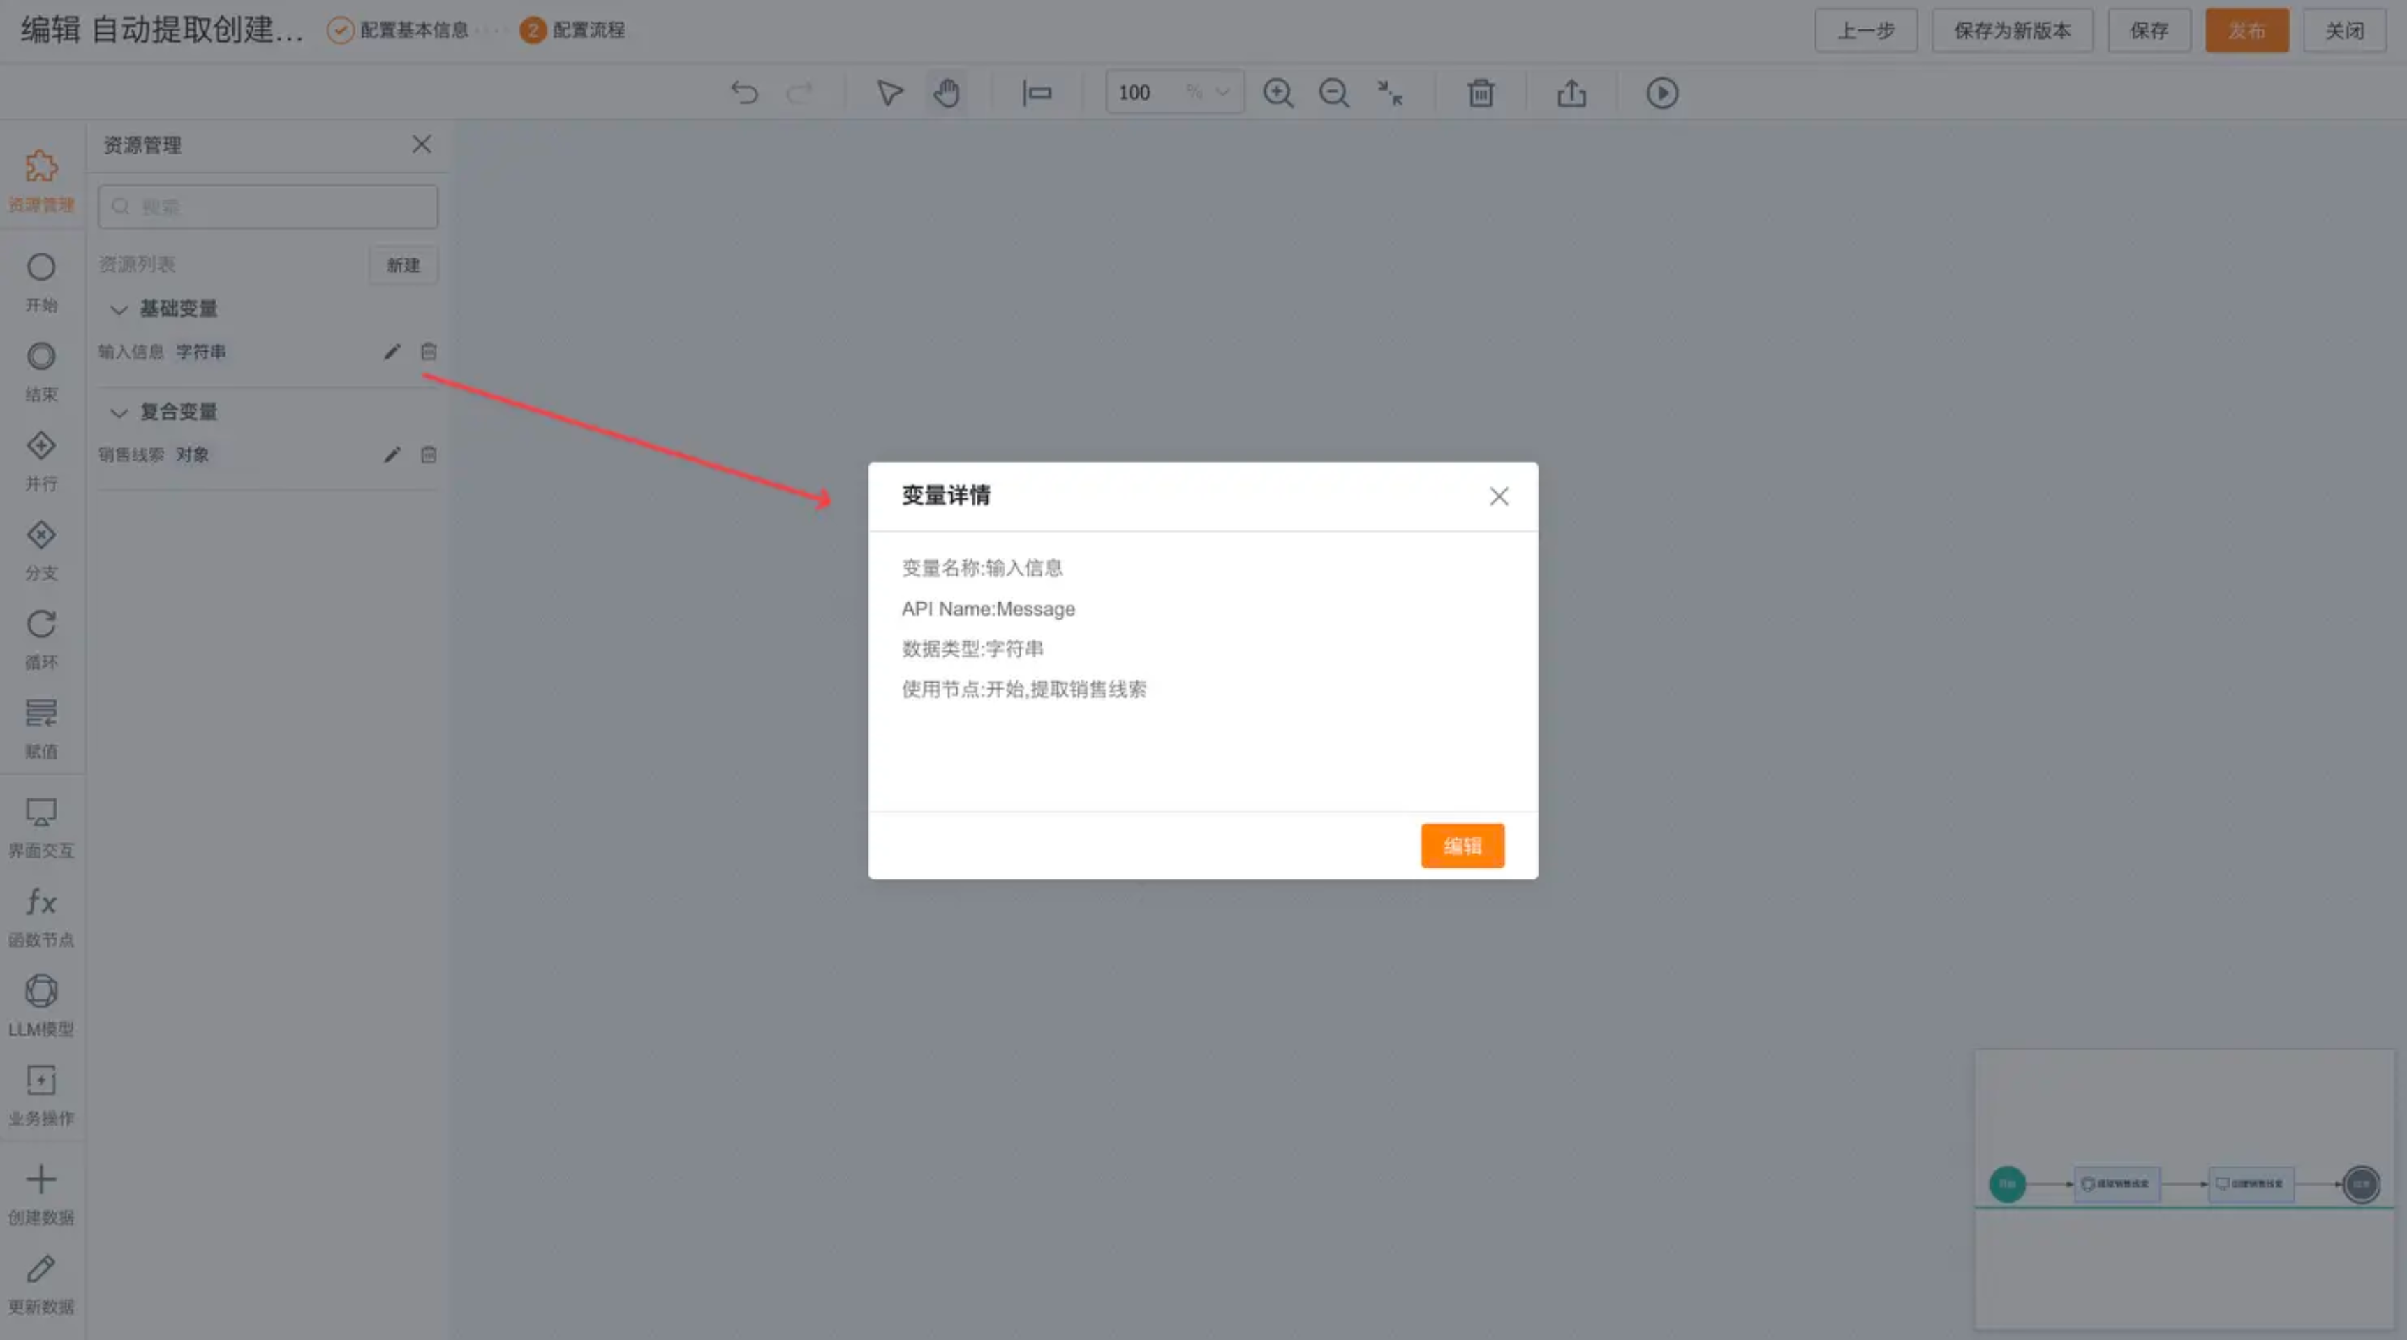Viewport: 2407px width, 1340px height.
Task: Click the align-left toolbar icon
Action: point(1036,93)
